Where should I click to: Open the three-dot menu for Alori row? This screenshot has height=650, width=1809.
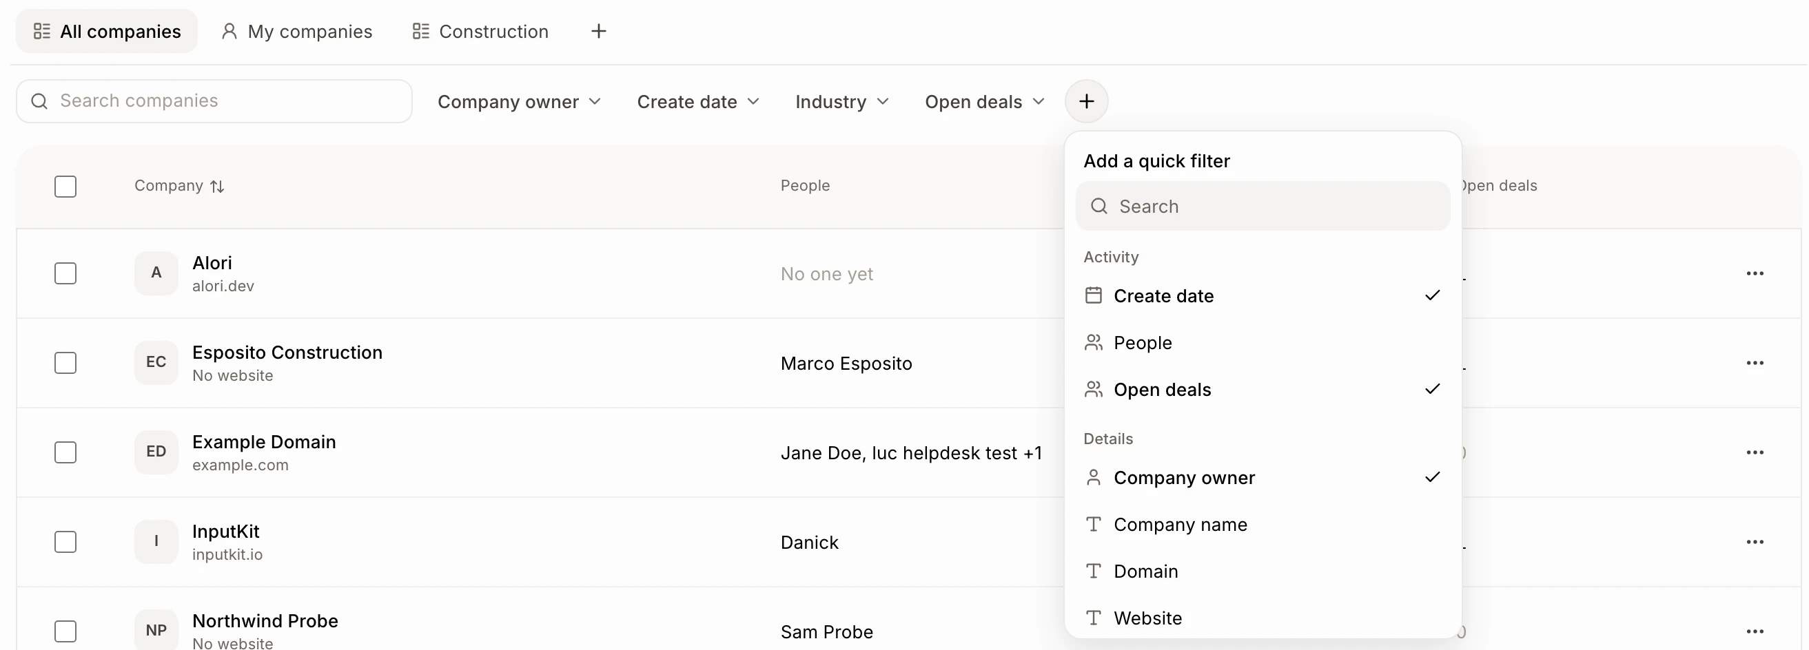point(1755,274)
